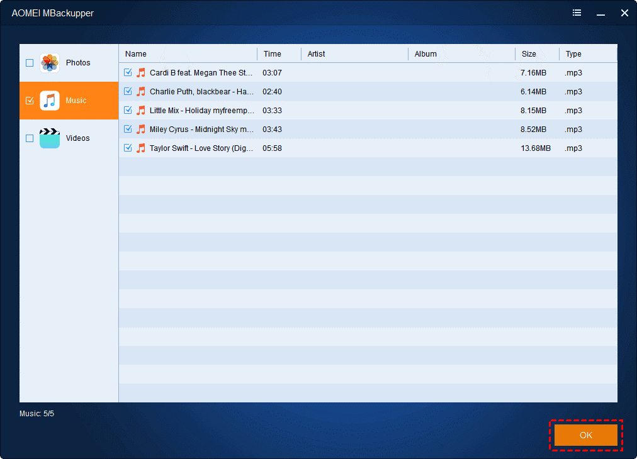Screen dimensions: 637x459
Task: Select the Photos category label
Action: pyautogui.click(x=78, y=63)
